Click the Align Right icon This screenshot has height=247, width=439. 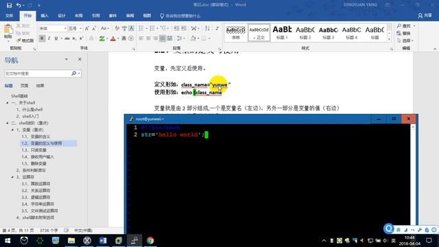pos(155,38)
